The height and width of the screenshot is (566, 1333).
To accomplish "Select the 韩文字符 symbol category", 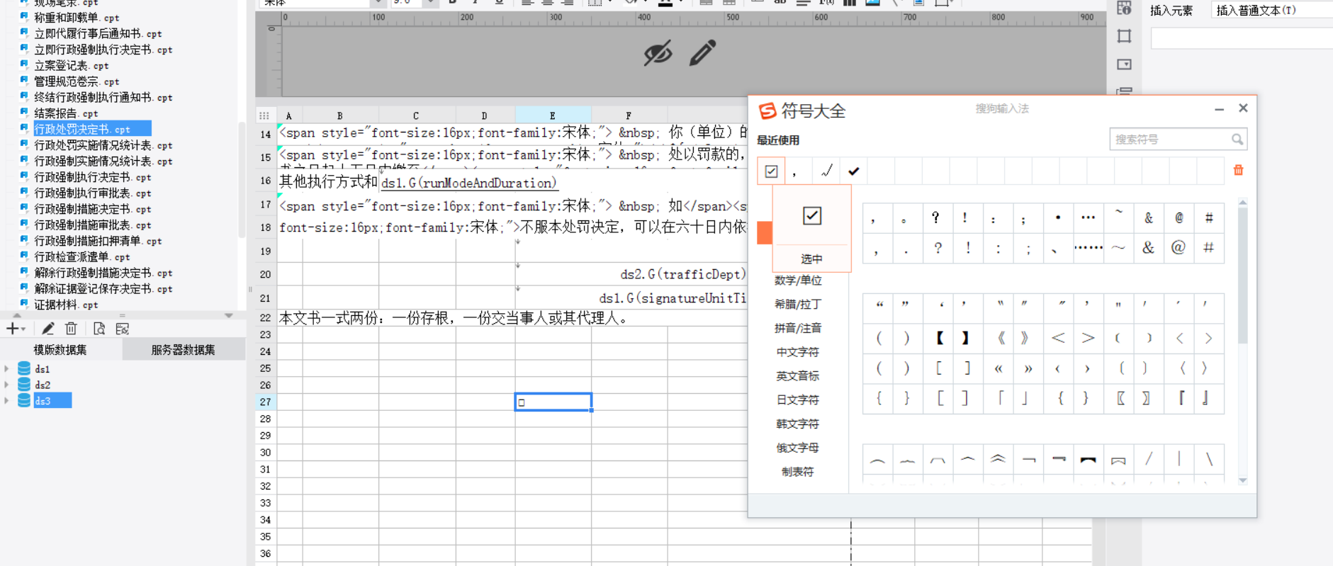I will 798,424.
